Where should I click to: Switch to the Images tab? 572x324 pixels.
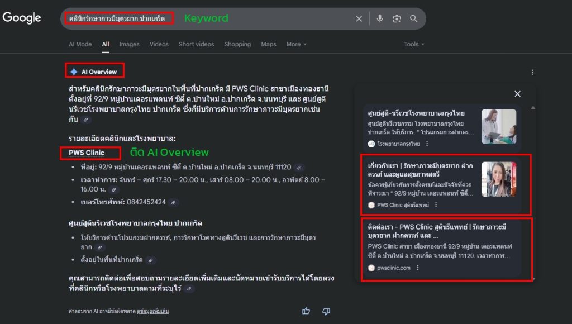tap(129, 44)
